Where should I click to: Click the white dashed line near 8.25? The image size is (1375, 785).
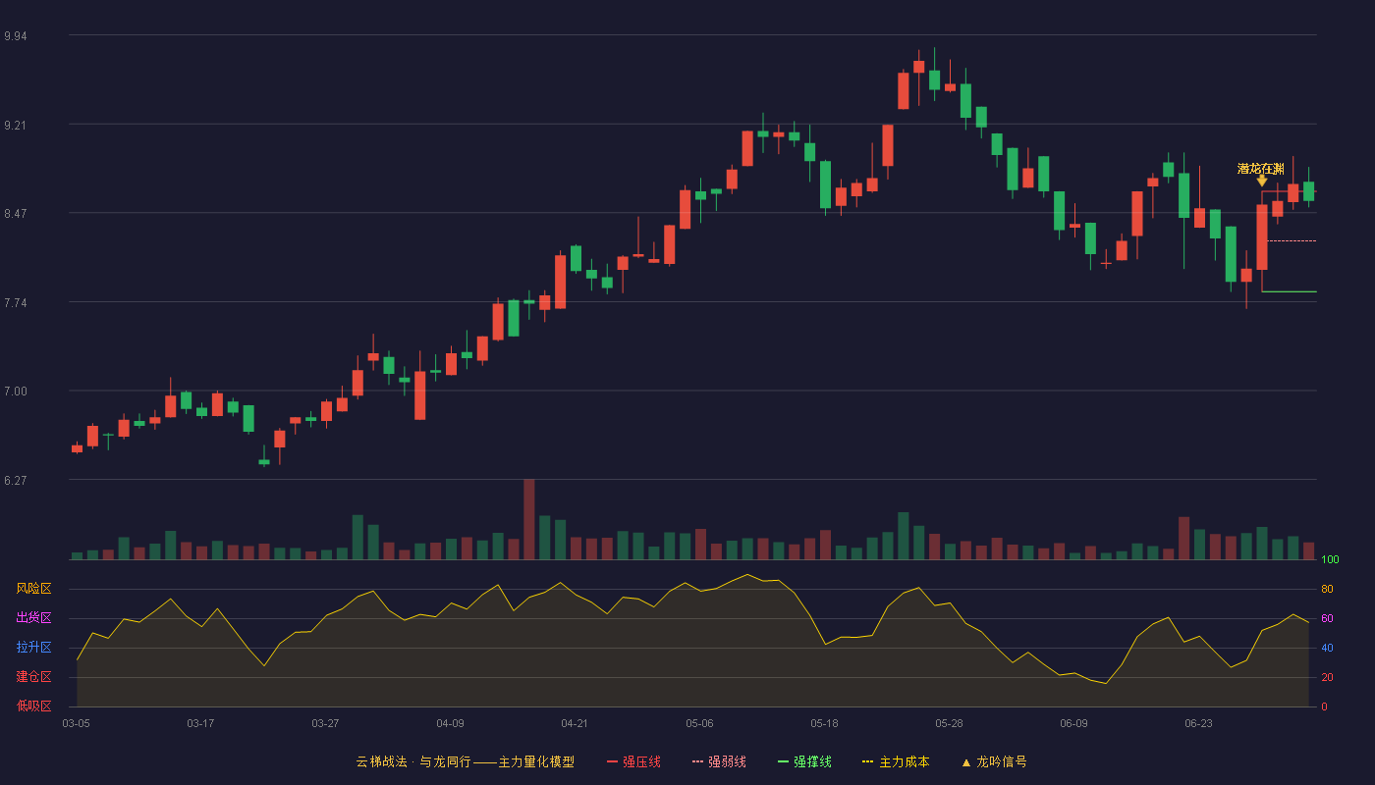point(1292,240)
